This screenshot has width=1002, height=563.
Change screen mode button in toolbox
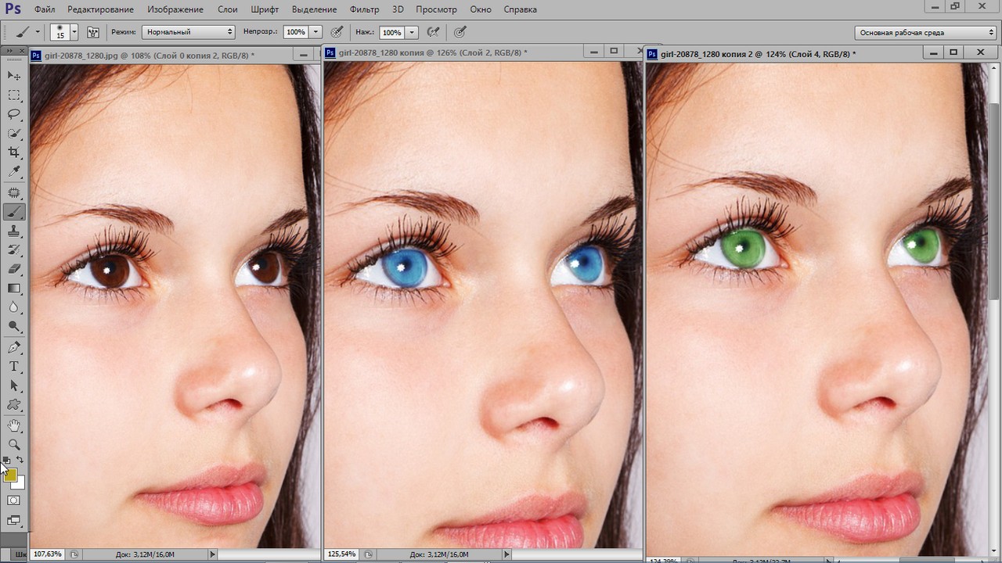[x=14, y=520]
